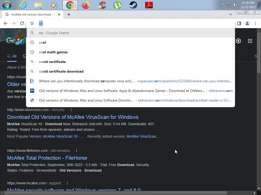Screen dimensions: 261x195
Task: Select the All search tab
Action: pyautogui.click(x=12, y=56)
